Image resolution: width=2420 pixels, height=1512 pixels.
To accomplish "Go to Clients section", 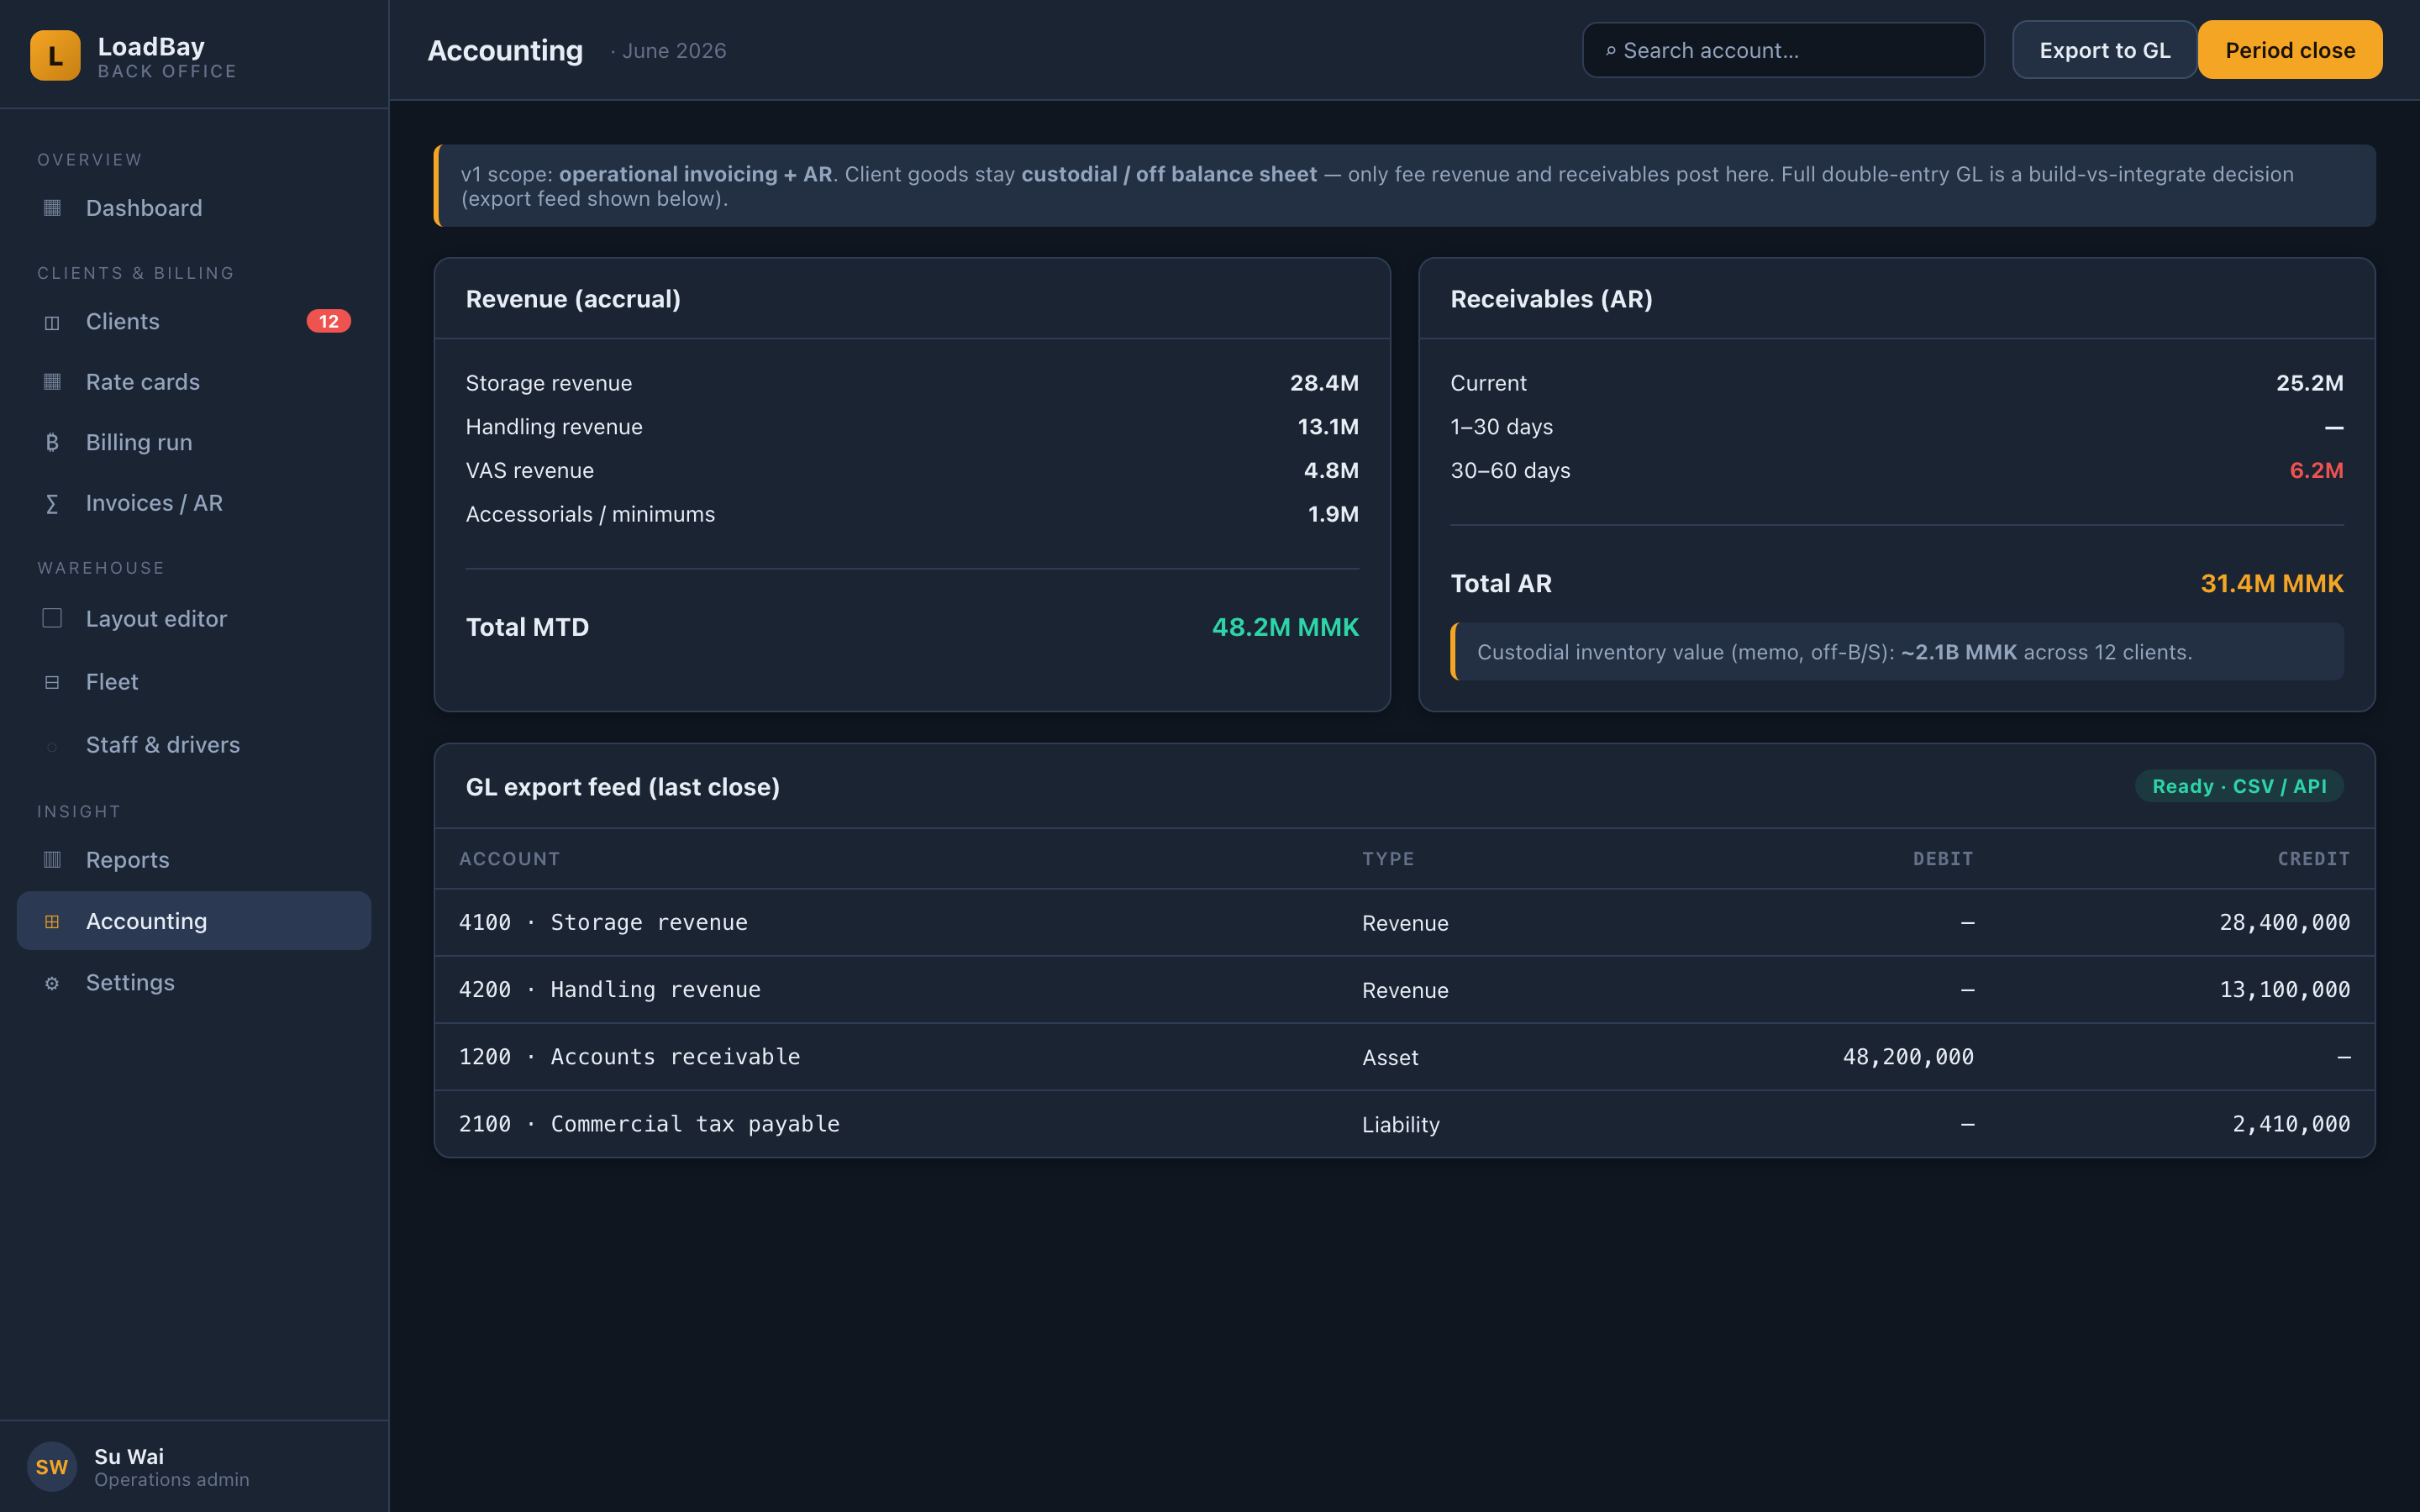I will pos(194,322).
